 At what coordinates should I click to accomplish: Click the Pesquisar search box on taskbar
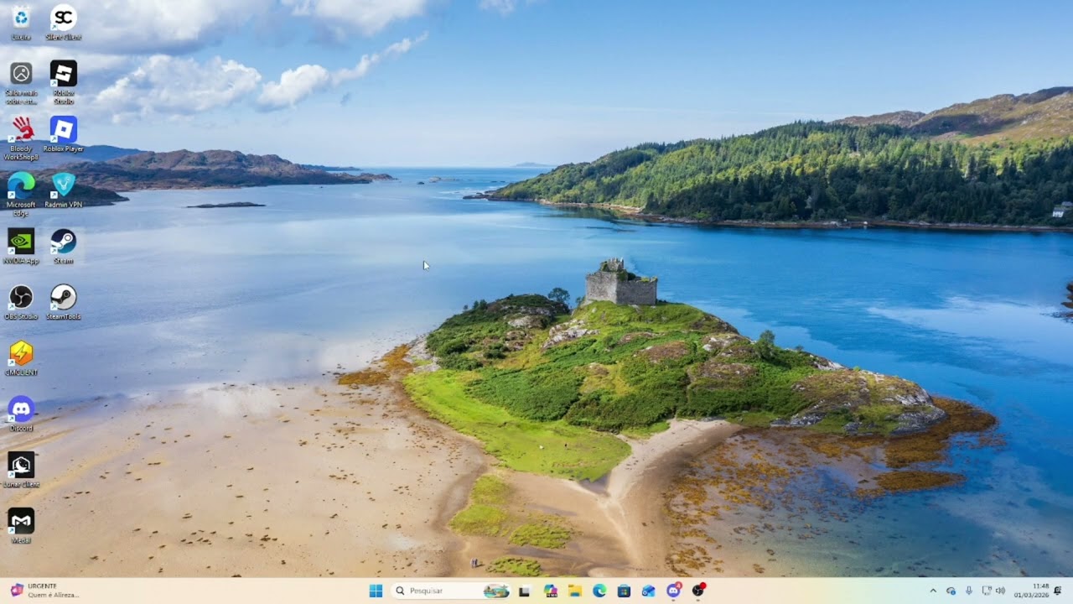point(451,591)
